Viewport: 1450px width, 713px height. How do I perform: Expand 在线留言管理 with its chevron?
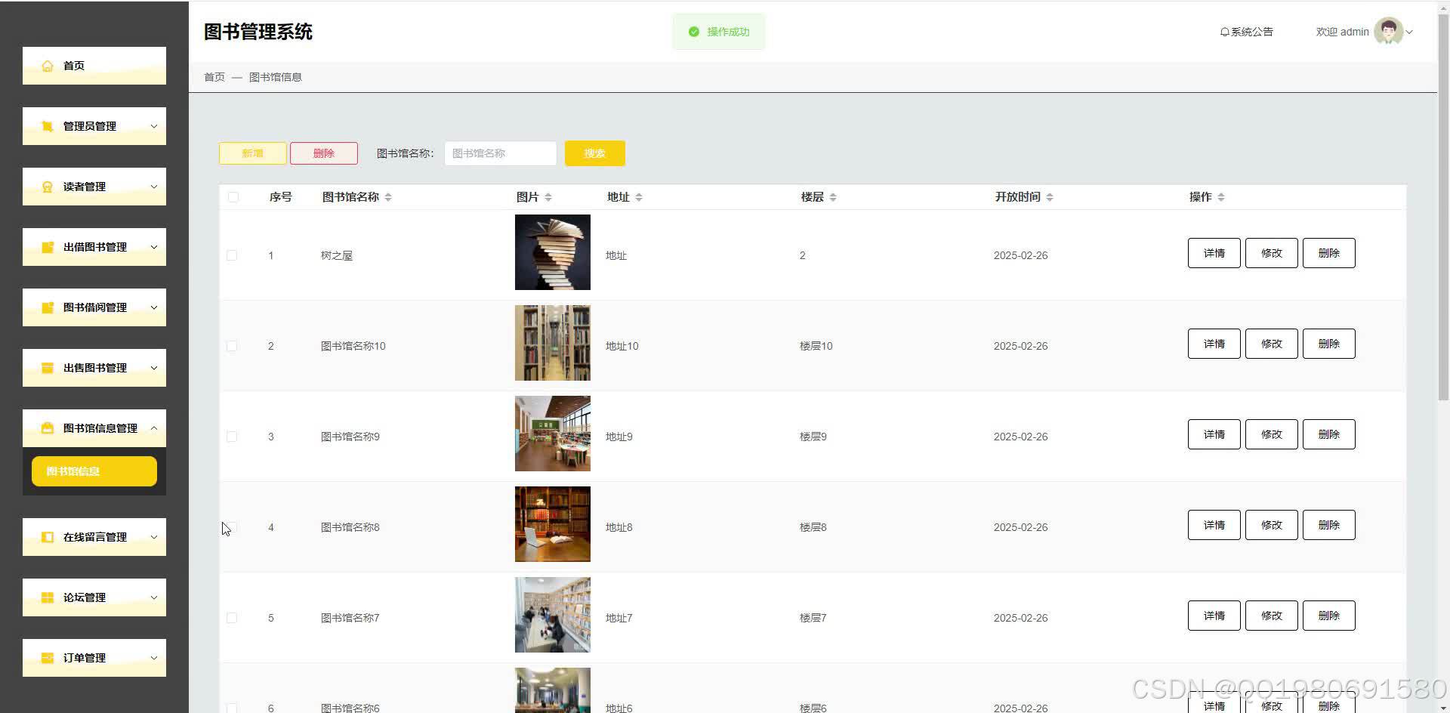[154, 537]
